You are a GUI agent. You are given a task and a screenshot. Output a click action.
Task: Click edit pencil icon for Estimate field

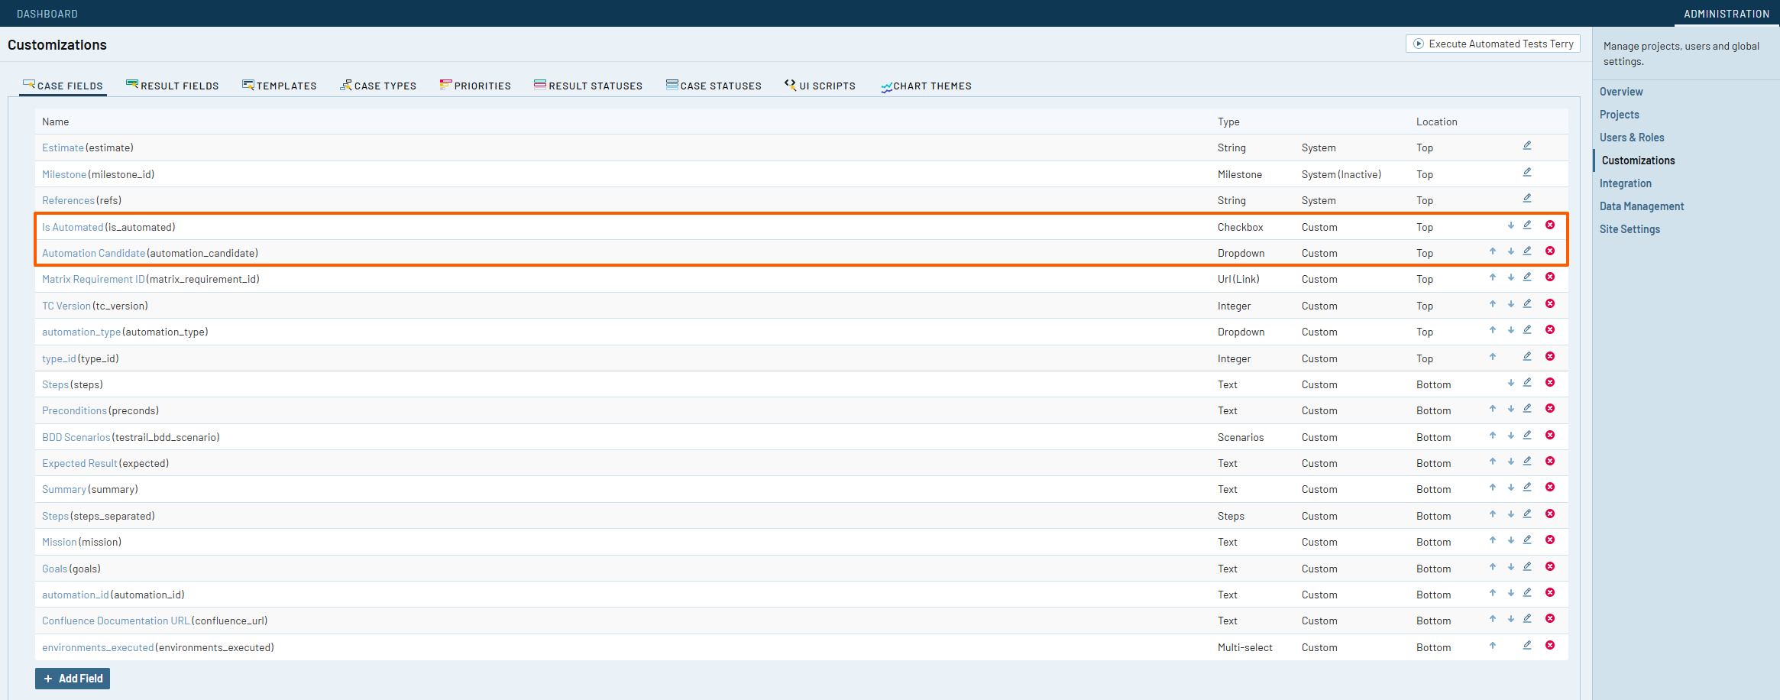click(1527, 146)
